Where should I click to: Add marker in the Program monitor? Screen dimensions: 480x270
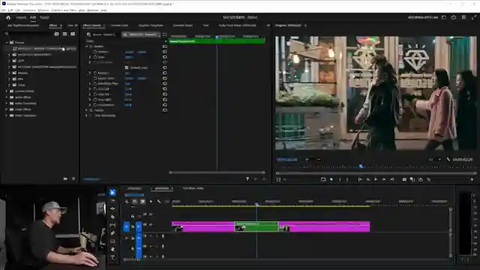[331, 179]
